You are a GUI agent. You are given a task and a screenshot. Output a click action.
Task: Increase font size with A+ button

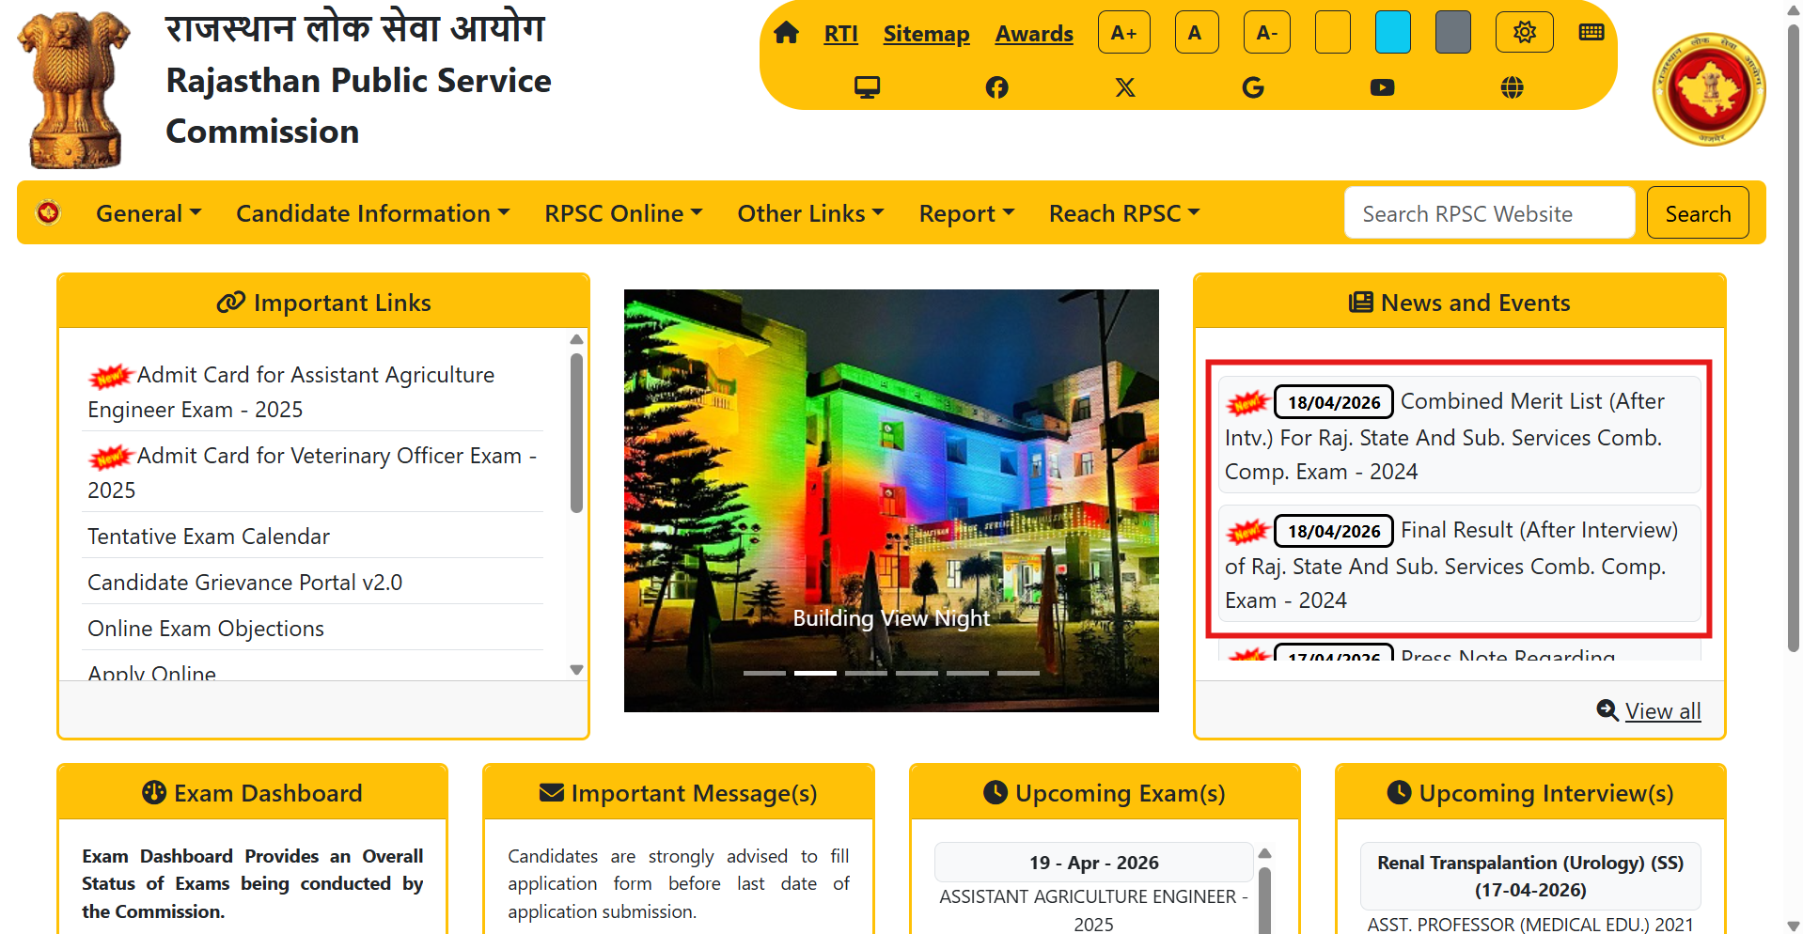click(1123, 33)
